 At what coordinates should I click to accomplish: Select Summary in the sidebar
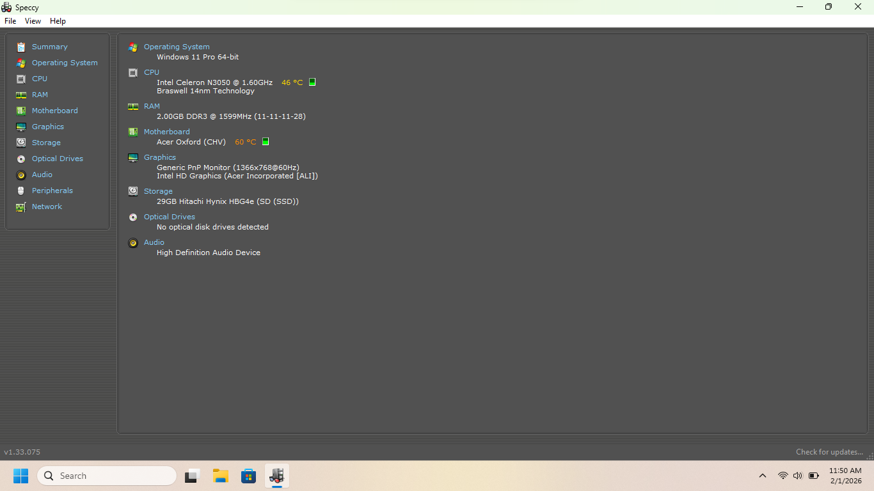coord(50,47)
